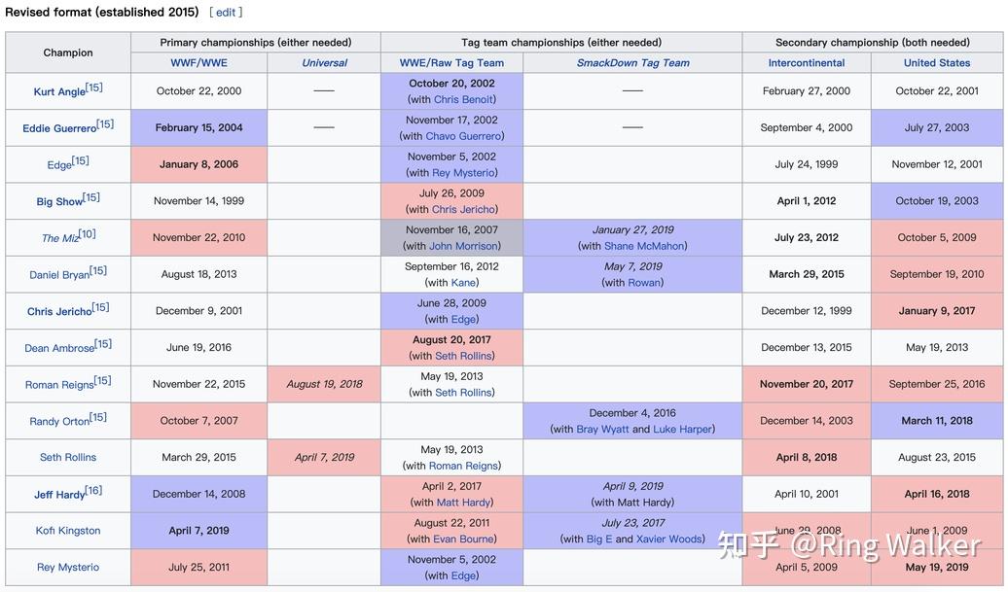
Task: Click the Eddie Guerrero name link
Action: [x=58, y=128]
